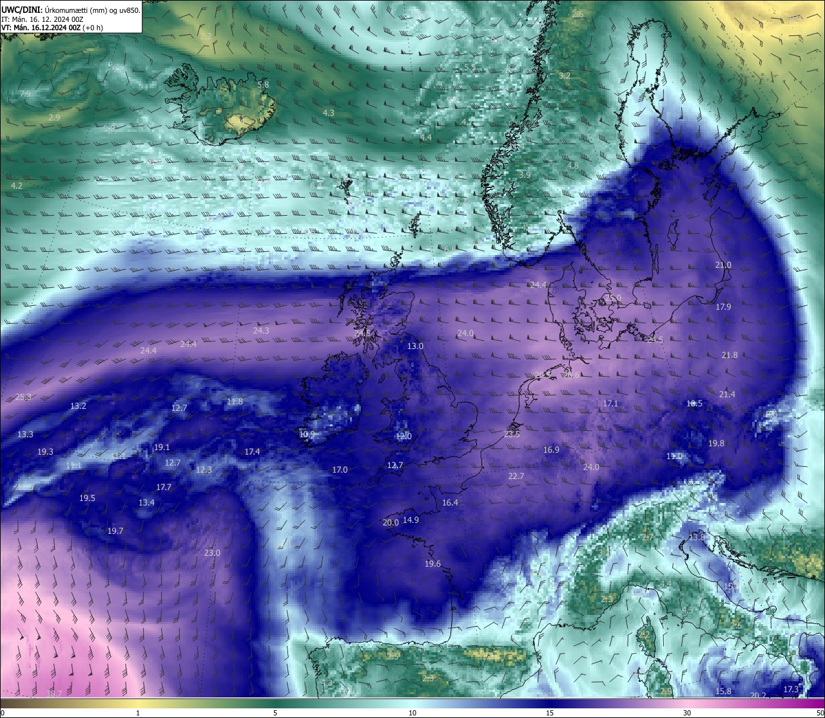Click the map value "17.1"

coord(610,404)
